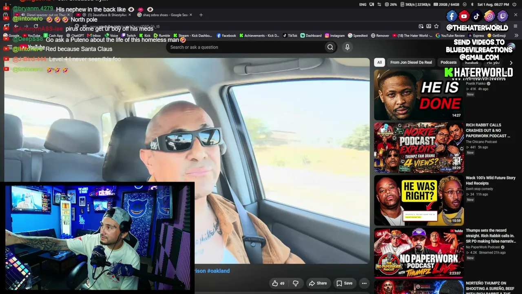
Task: Open the Express bookmark
Action: click(x=476, y=36)
